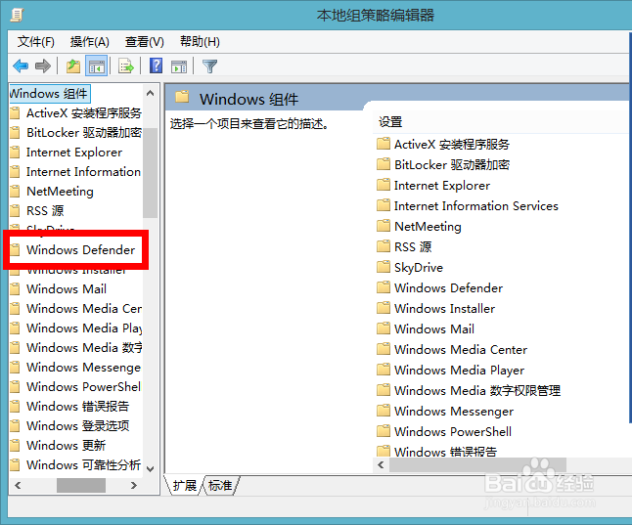The width and height of the screenshot is (632, 525).
Task: Click Windows Media Center folder icon in list
Action: tap(384, 349)
